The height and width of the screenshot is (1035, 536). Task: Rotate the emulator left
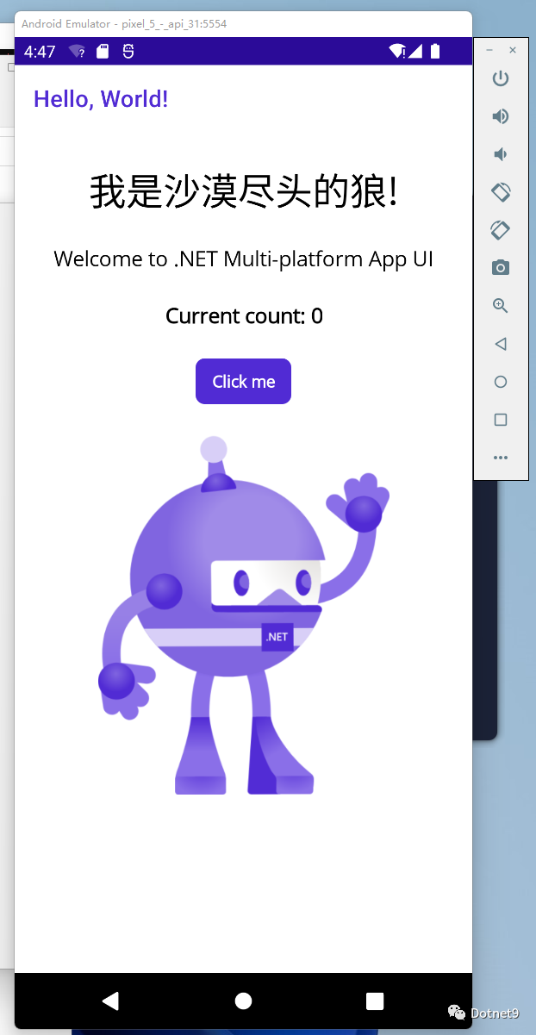tap(501, 192)
